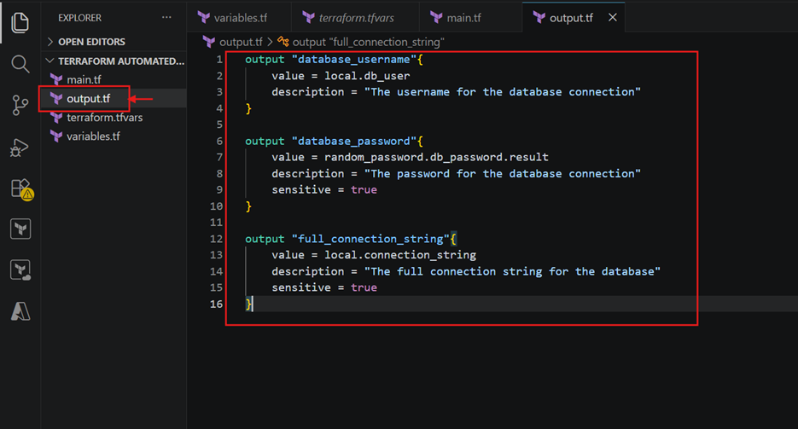Click the output.tf breadcrumb segment
This screenshot has height=429, width=798.
[241, 42]
